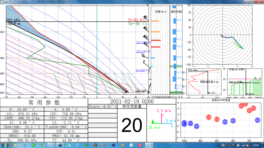
Task: Select the CAPE 366.23 J/kg cell
Action: (x=22, y=118)
